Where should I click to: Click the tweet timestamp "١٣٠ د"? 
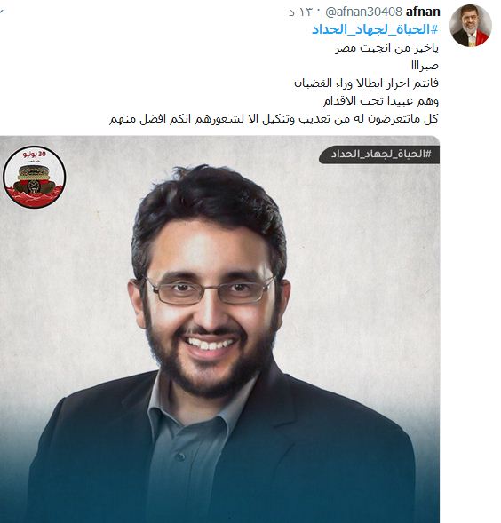(x=300, y=12)
